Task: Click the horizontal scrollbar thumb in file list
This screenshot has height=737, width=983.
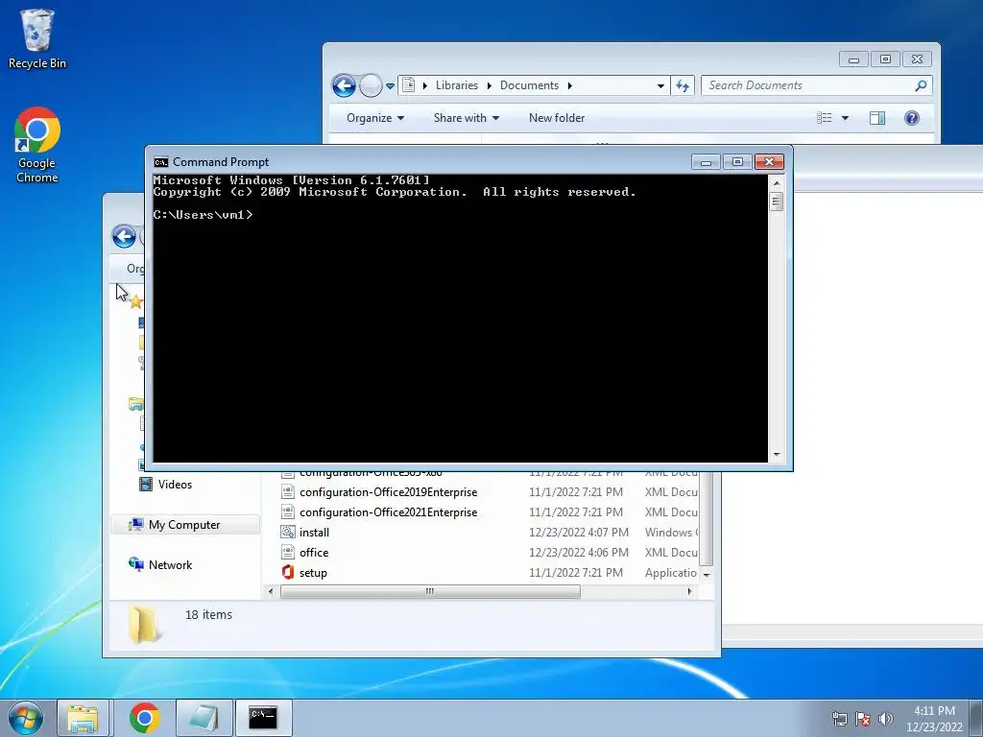Action: pyautogui.click(x=430, y=591)
